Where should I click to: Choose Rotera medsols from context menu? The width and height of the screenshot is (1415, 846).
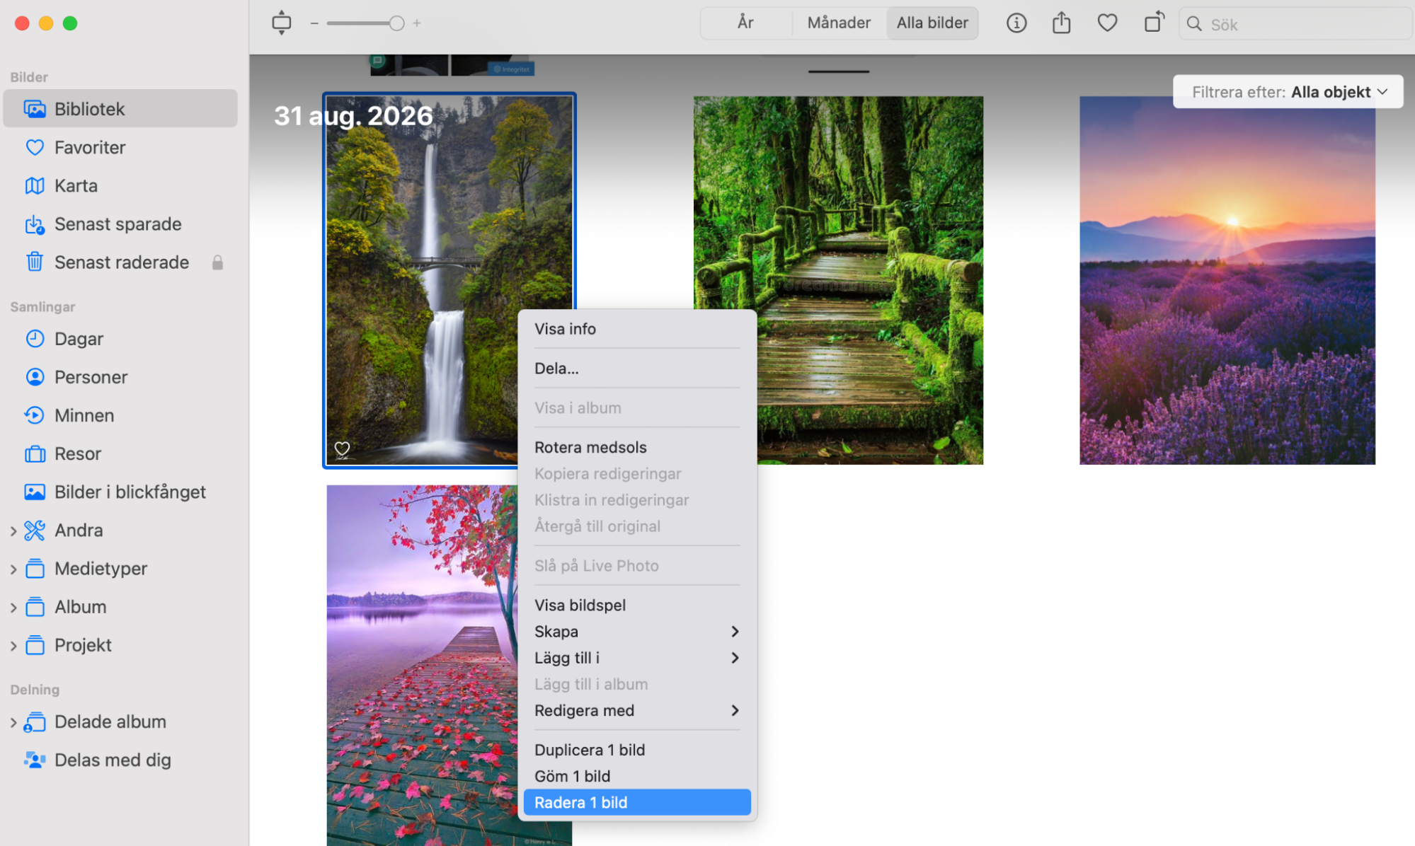[637, 447]
